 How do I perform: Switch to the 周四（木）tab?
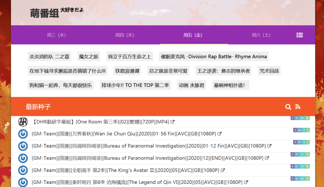pyautogui.click(x=124, y=35)
